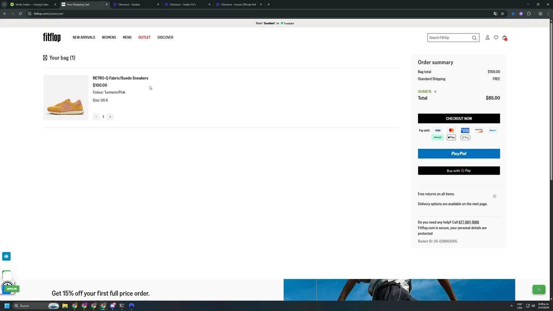Open a new browser tab
Image resolution: width=553 pixels, height=311 pixels.
click(269, 4)
